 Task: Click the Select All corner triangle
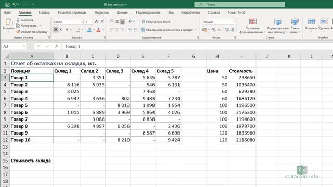7,56
